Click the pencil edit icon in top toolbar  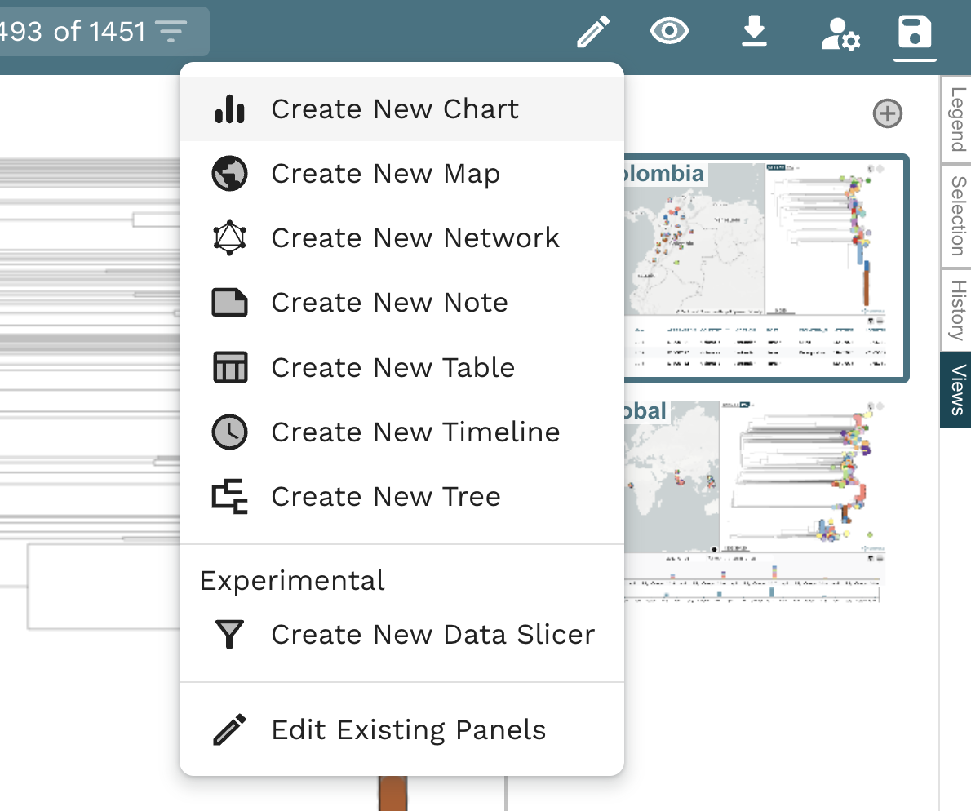tap(593, 32)
